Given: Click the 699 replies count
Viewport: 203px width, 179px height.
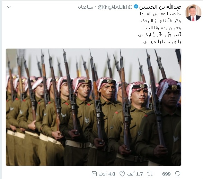Looking at the screenshot, I should pyautogui.click(x=166, y=174).
